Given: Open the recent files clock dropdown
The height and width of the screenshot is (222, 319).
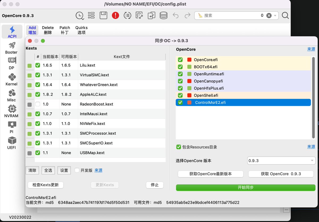Looking at the screenshot, I should 79,15.
